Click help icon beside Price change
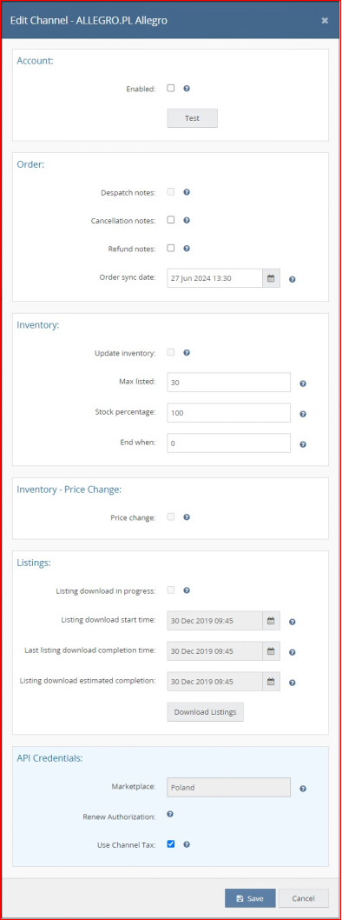 click(187, 517)
